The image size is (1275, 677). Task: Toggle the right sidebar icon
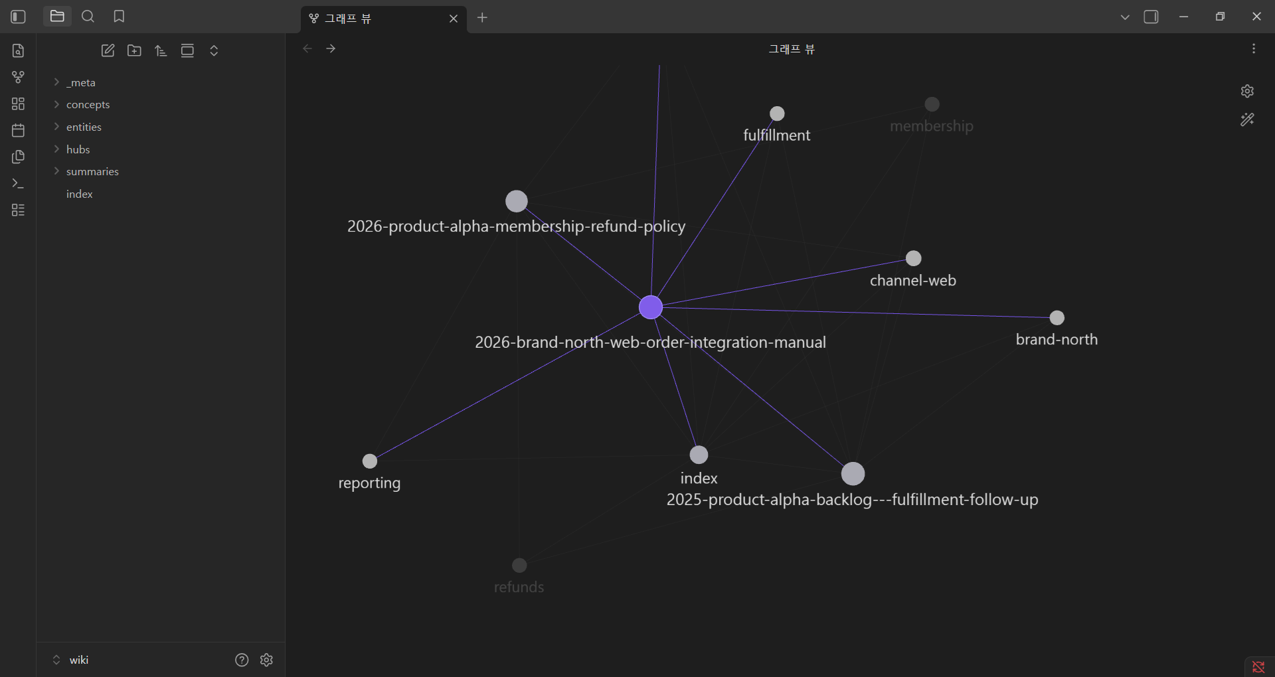point(1151,17)
